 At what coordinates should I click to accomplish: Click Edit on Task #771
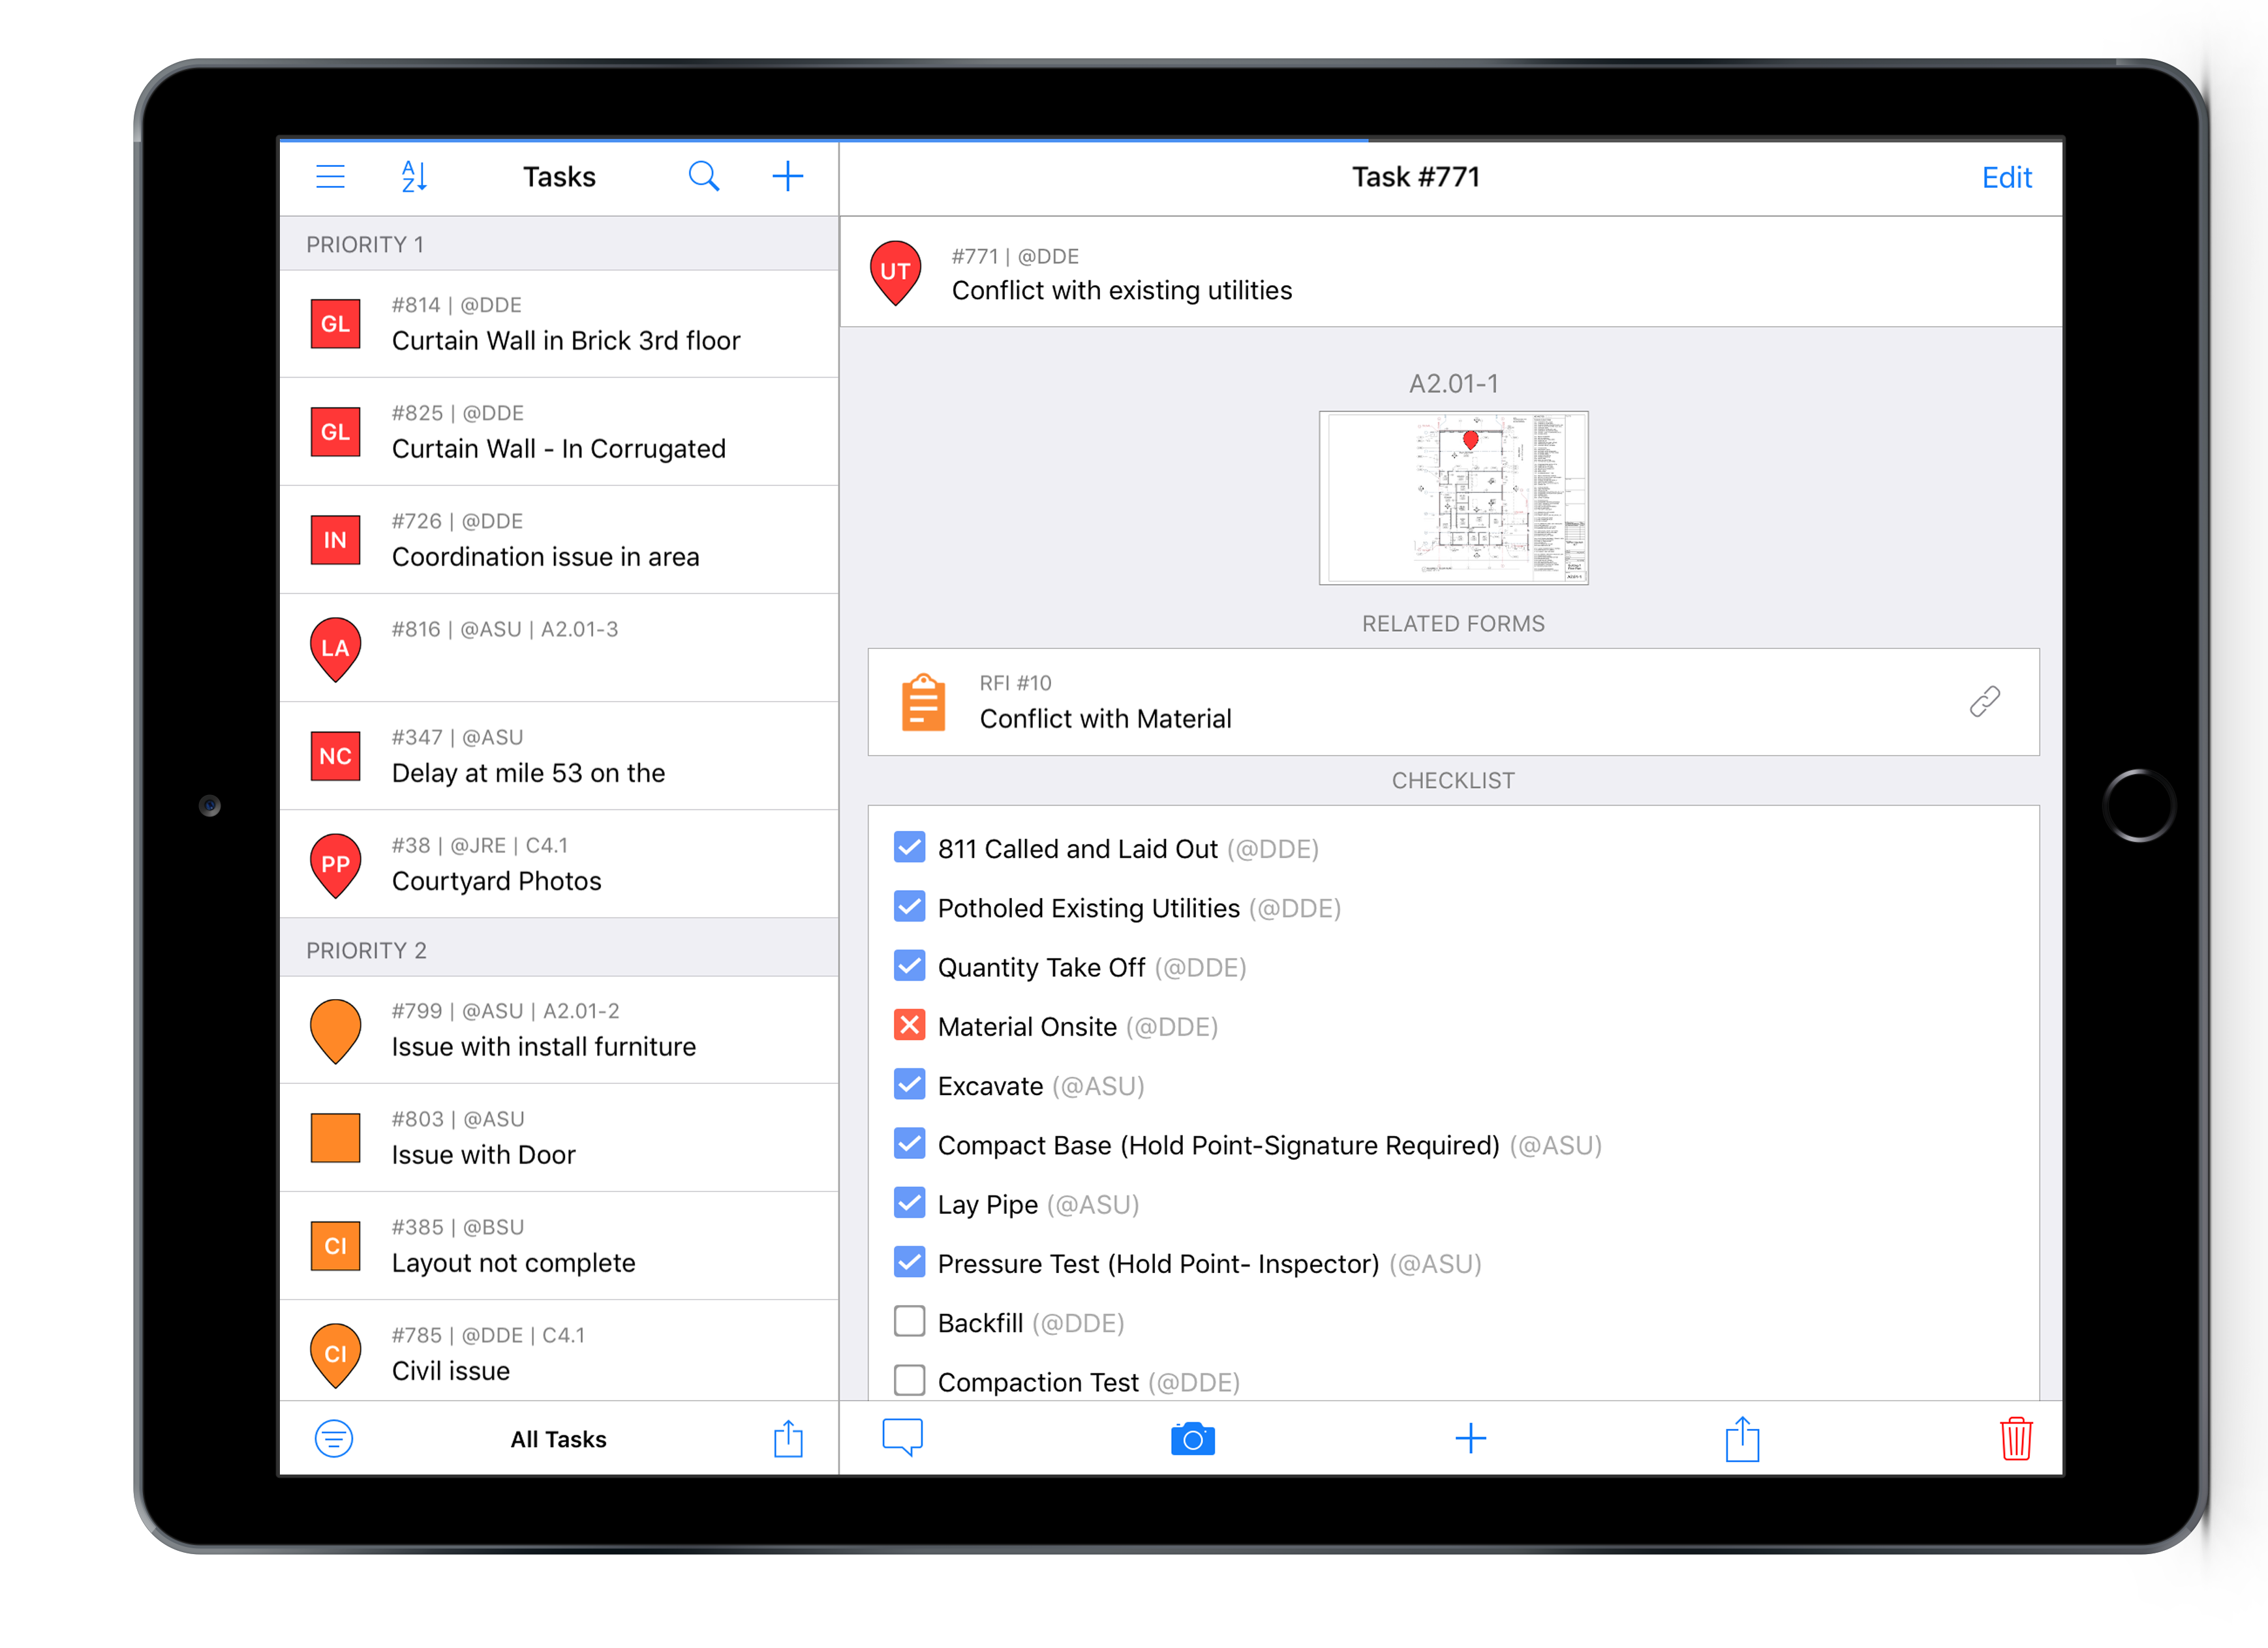(x=2006, y=178)
